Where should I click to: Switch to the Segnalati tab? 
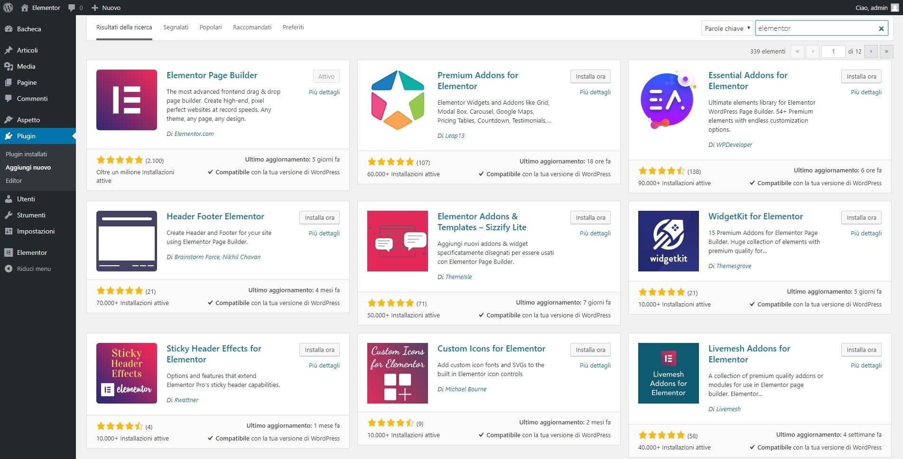[176, 27]
